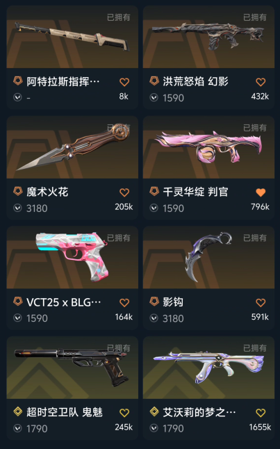Toggle heart on 魔术火花 knife card

(124, 193)
